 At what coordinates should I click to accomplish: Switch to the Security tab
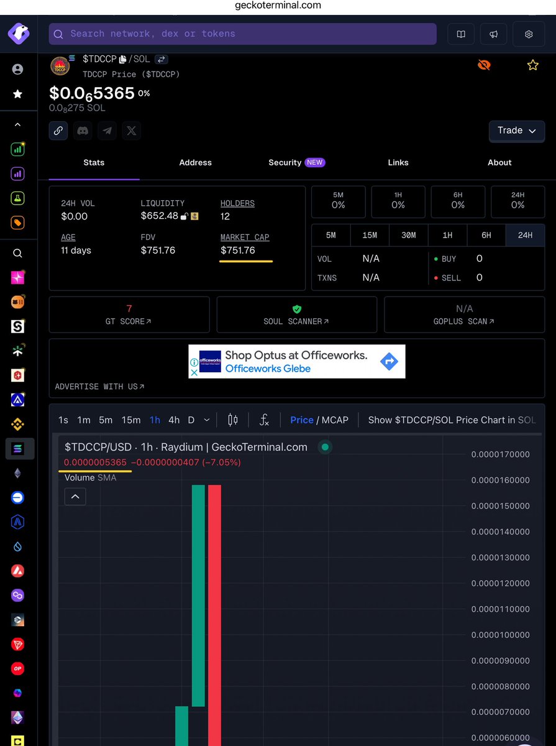285,162
